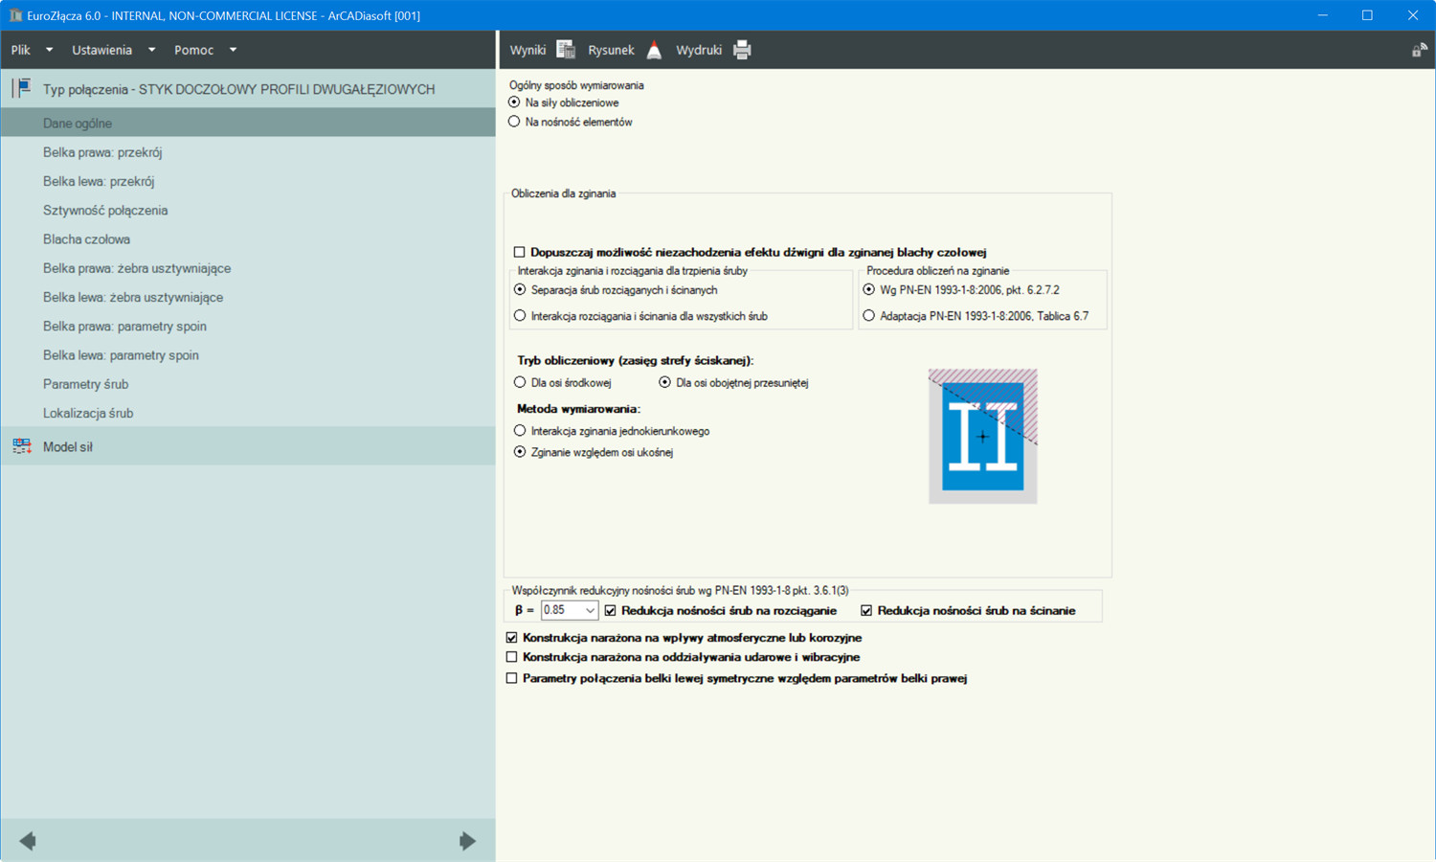
Task: Click the EuroZłącza application icon in title bar
Action: (15, 15)
